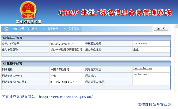Select 公共查询 in breadcrumb
Screen dimensions: 178x109
tap(32, 29)
